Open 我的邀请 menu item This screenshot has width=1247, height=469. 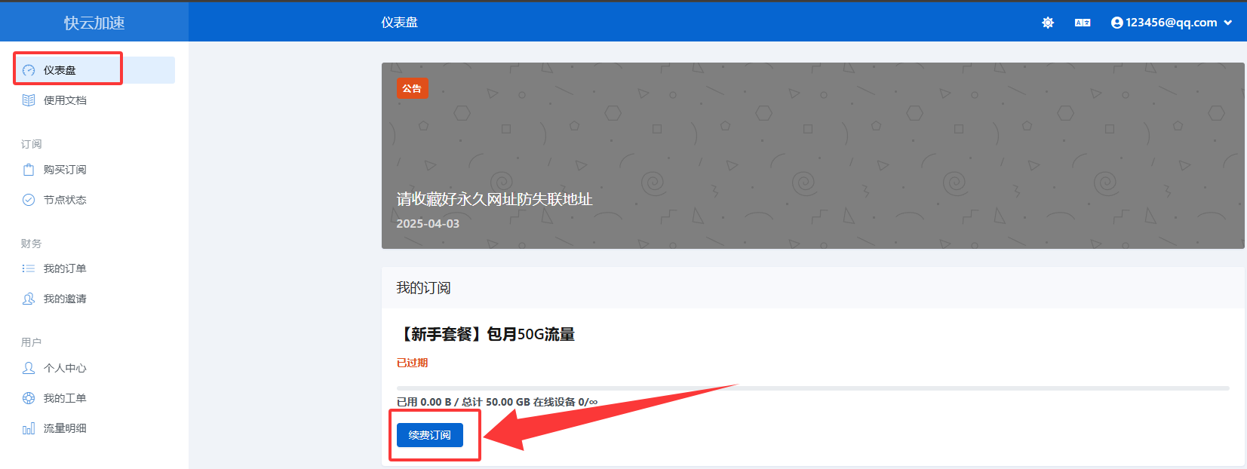pyautogui.click(x=94, y=299)
